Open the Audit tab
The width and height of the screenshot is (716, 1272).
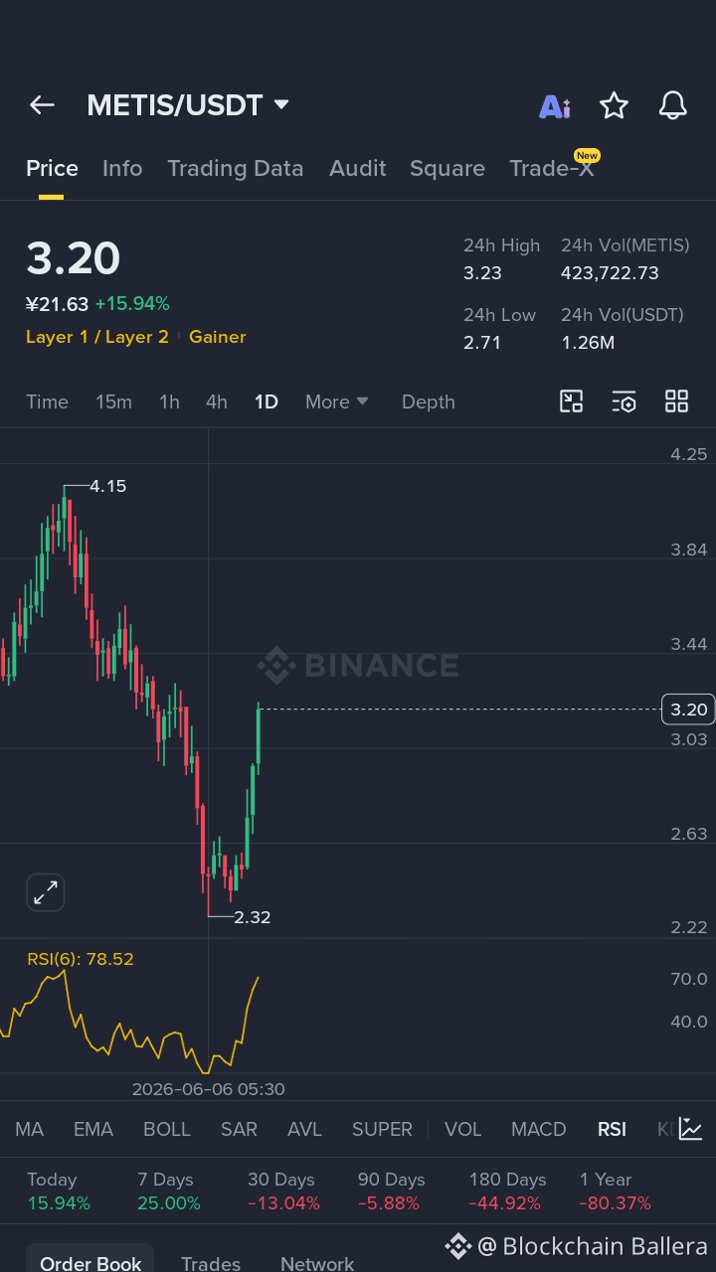click(358, 168)
